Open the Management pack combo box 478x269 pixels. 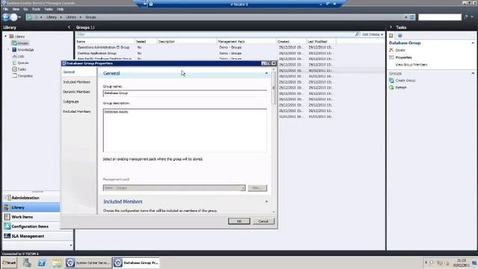point(174,188)
